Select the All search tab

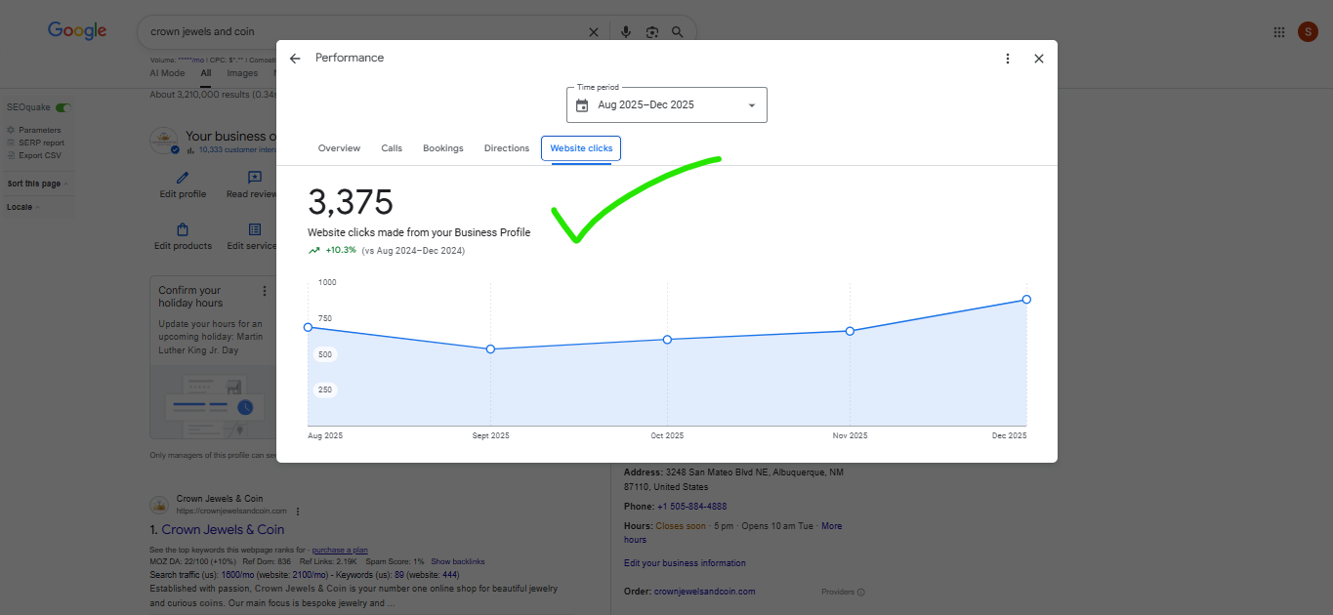coord(206,73)
